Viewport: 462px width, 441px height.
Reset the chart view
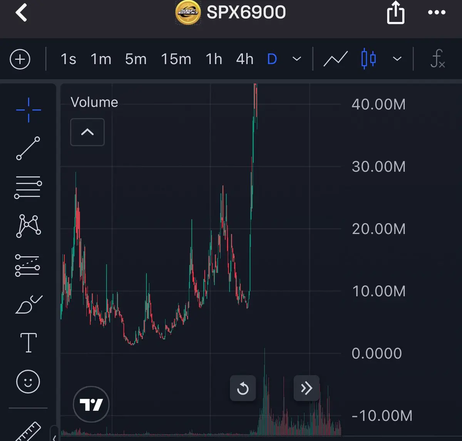[243, 388]
